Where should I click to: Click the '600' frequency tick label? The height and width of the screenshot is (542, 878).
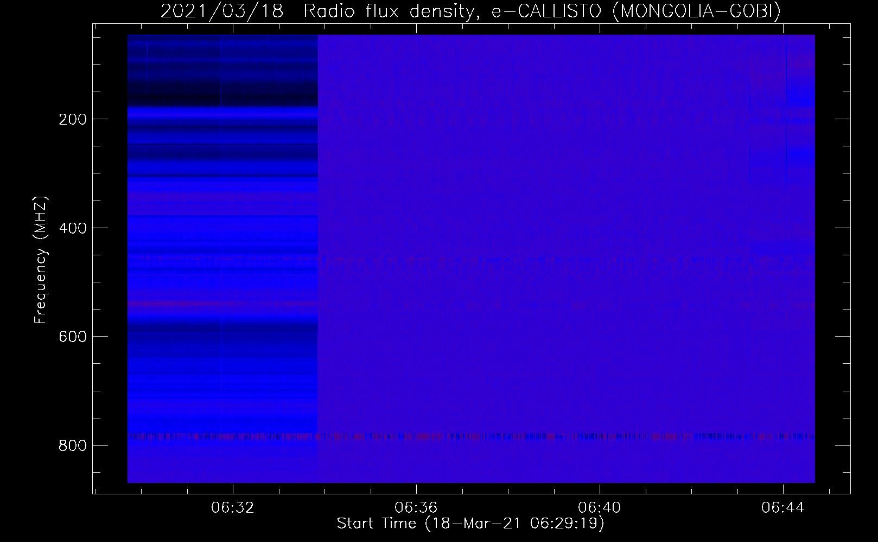tap(72, 337)
